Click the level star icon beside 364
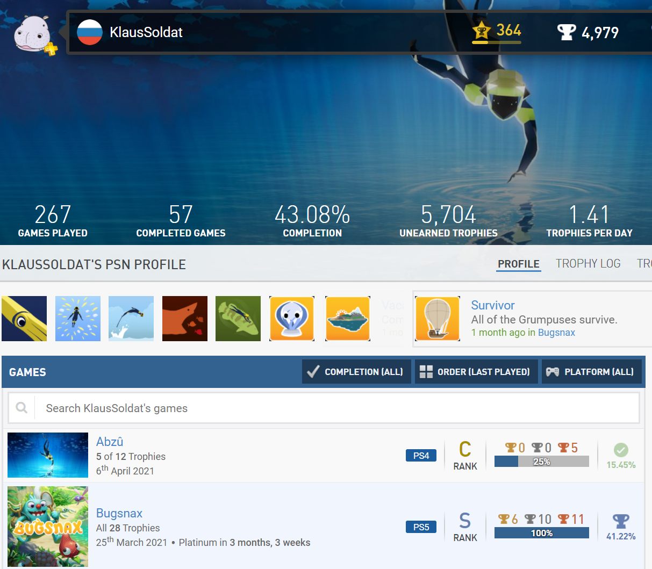The image size is (652, 569). point(482,31)
